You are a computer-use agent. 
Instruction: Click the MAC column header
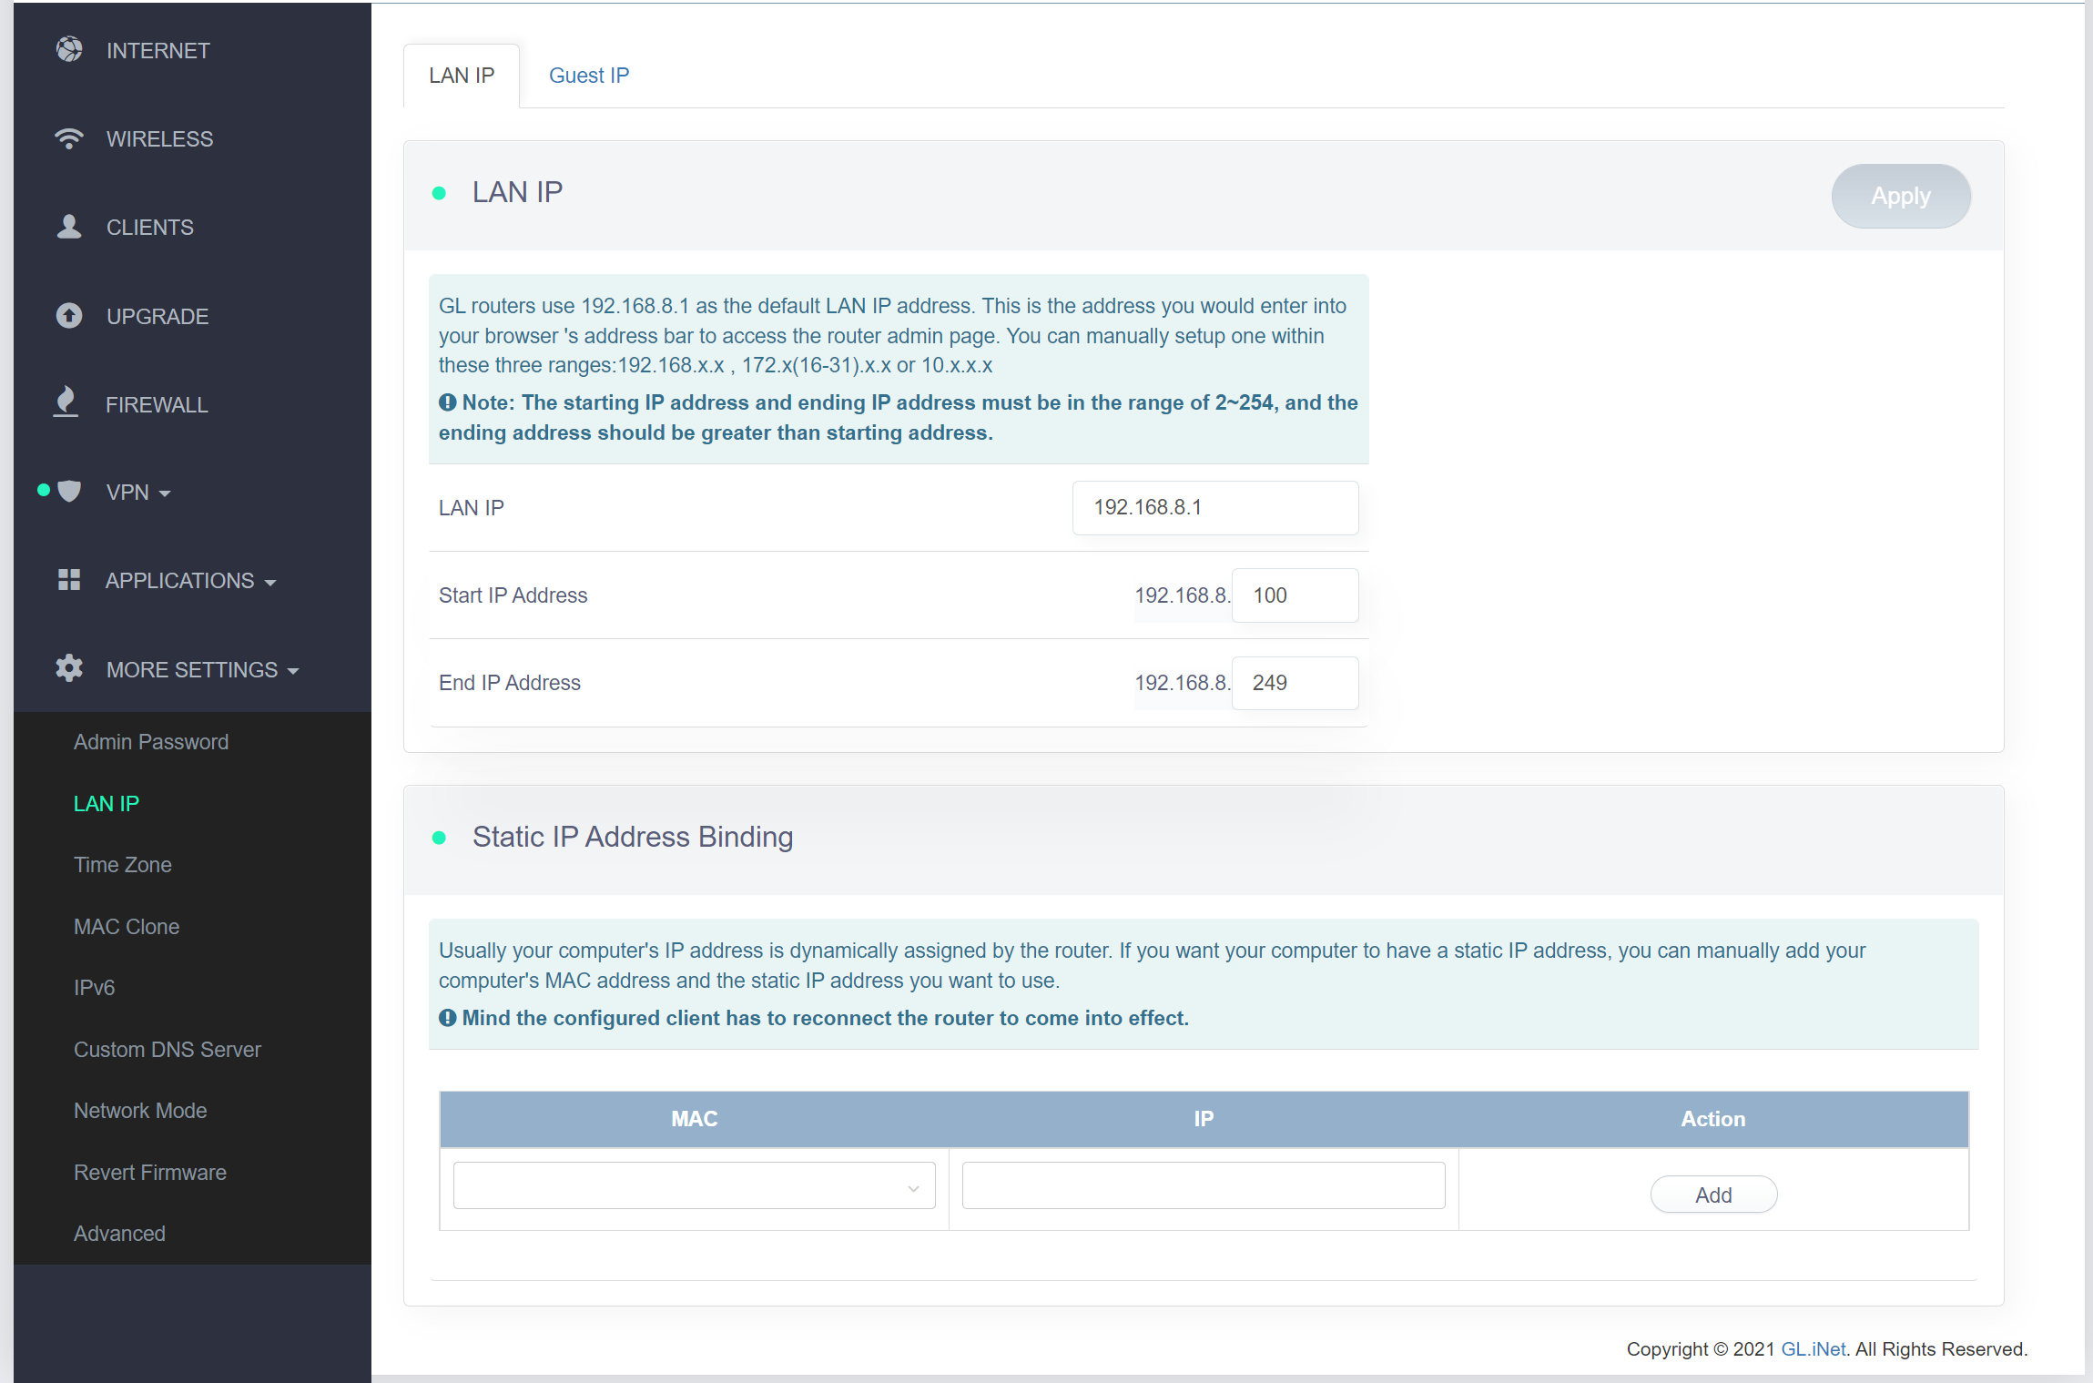coord(695,1119)
